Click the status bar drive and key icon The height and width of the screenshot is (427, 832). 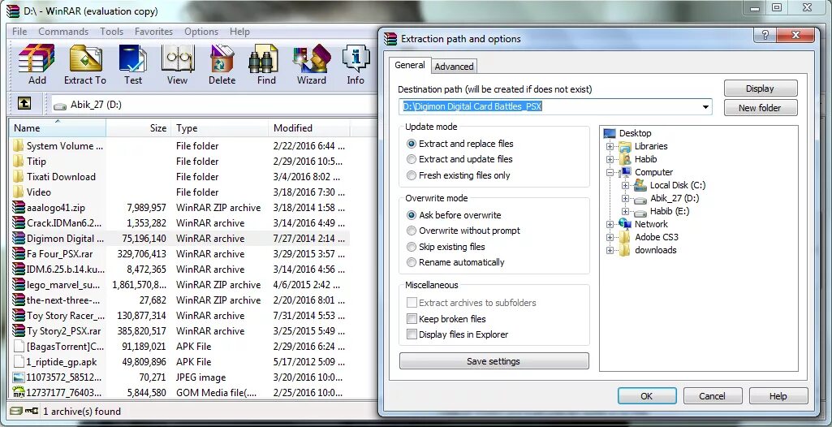[x=24, y=411]
